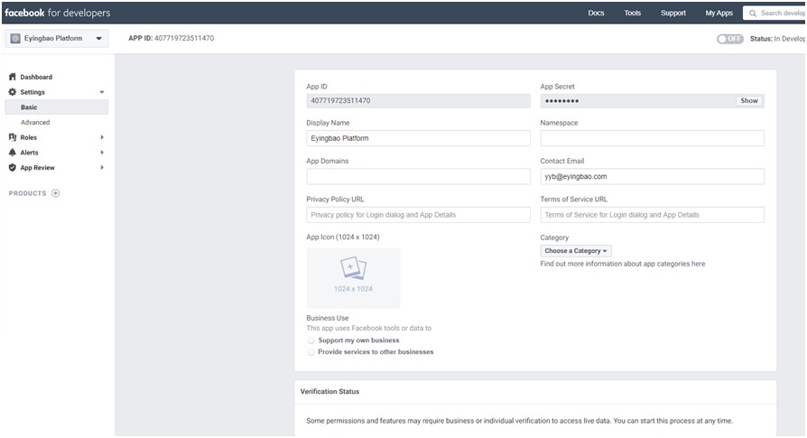This screenshot has height=438, width=807.
Task: Open the Docs menu item
Action: [x=596, y=14]
